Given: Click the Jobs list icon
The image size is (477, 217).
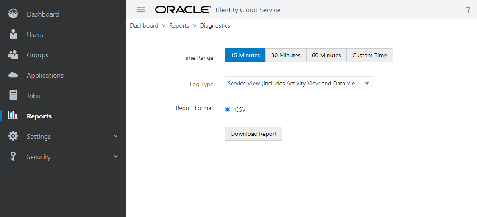Looking at the screenshot, I should coord(14,96).
